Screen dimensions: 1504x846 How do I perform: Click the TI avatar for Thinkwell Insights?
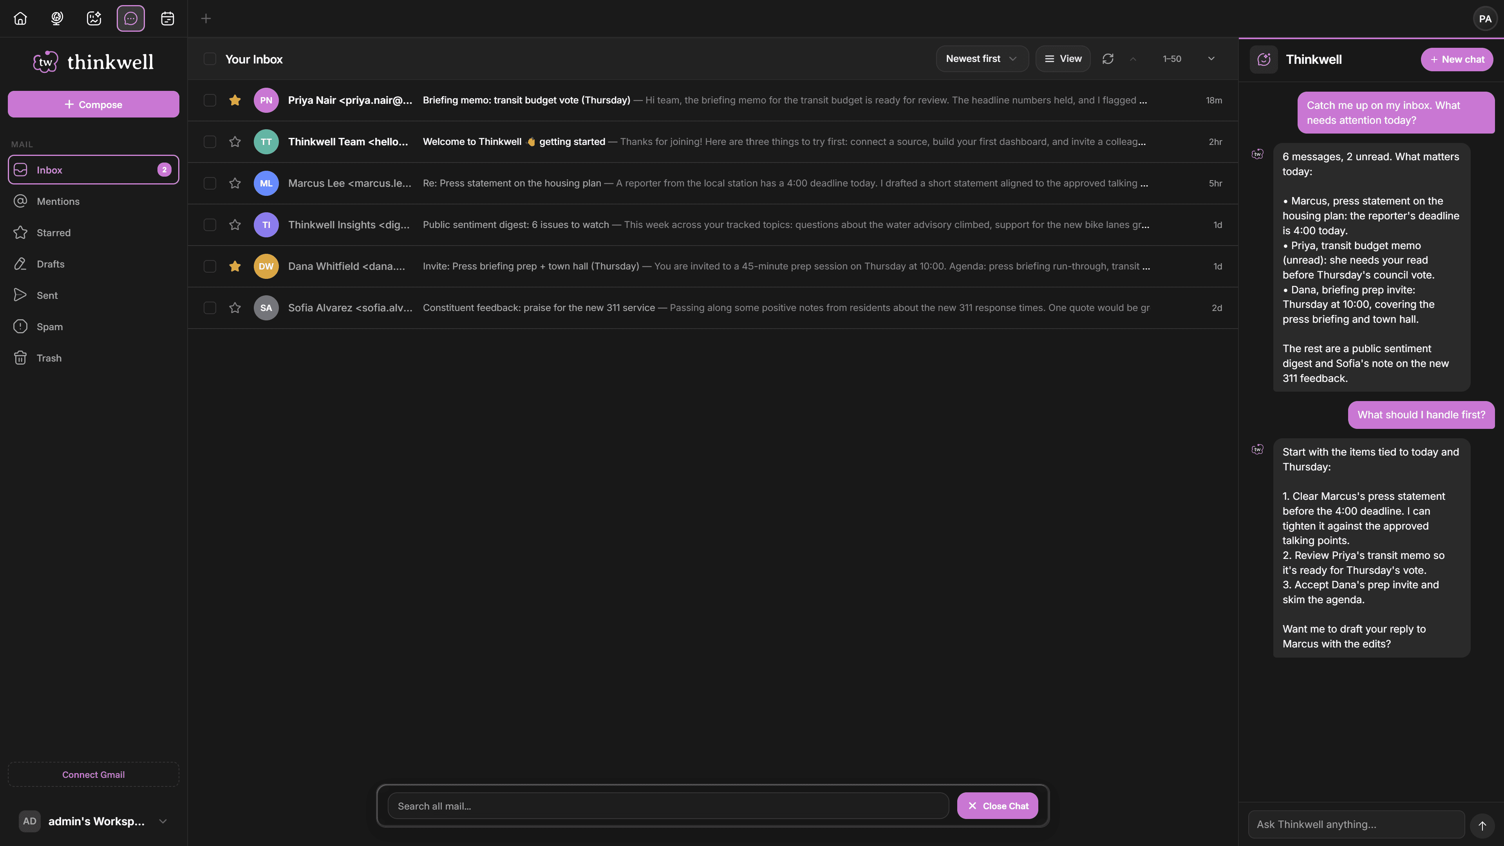click(266, 225)
